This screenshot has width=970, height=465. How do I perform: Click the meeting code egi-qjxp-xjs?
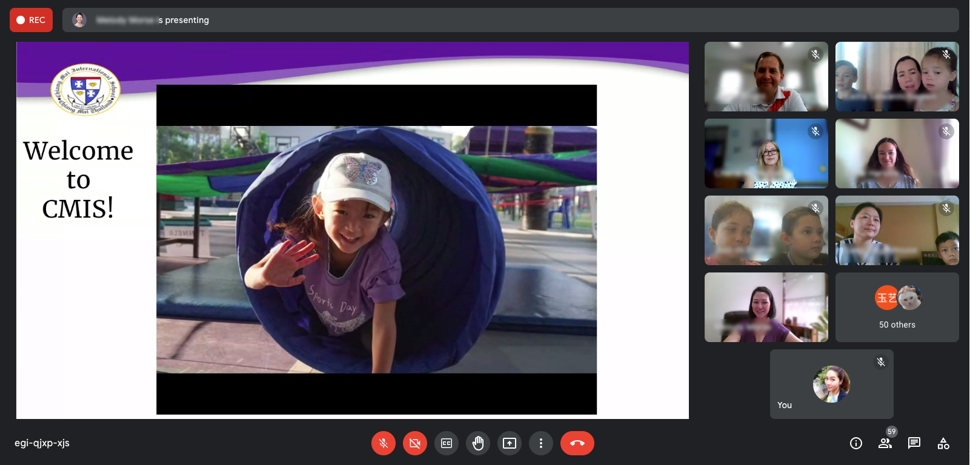[x=42, y=443]
